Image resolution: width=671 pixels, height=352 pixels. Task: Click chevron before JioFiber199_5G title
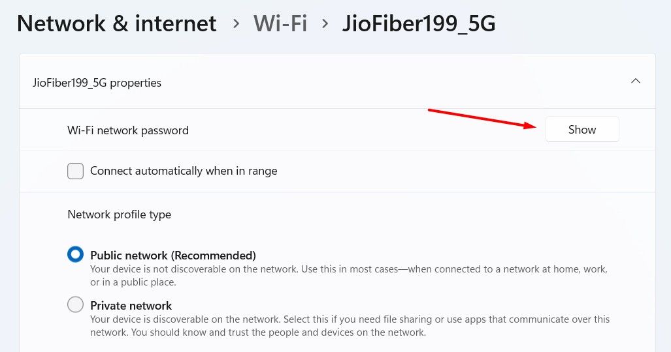(x=325, y=25)
